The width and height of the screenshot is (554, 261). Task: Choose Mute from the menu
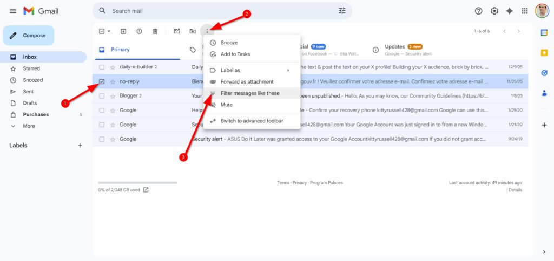[252, 105]
